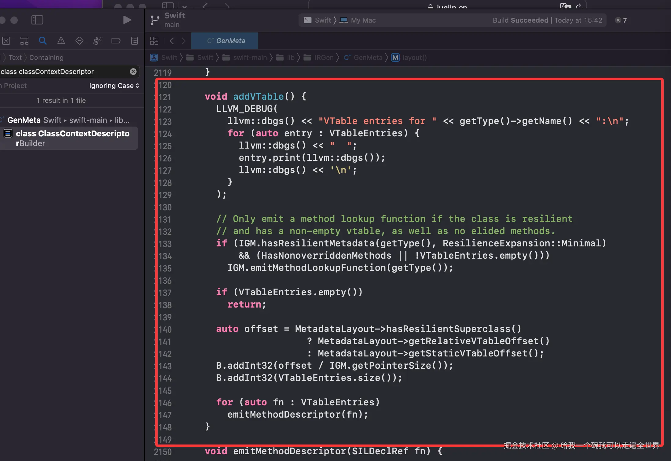
Task: Select the GenMeta editor tab
Action: (x=226, y=41)
